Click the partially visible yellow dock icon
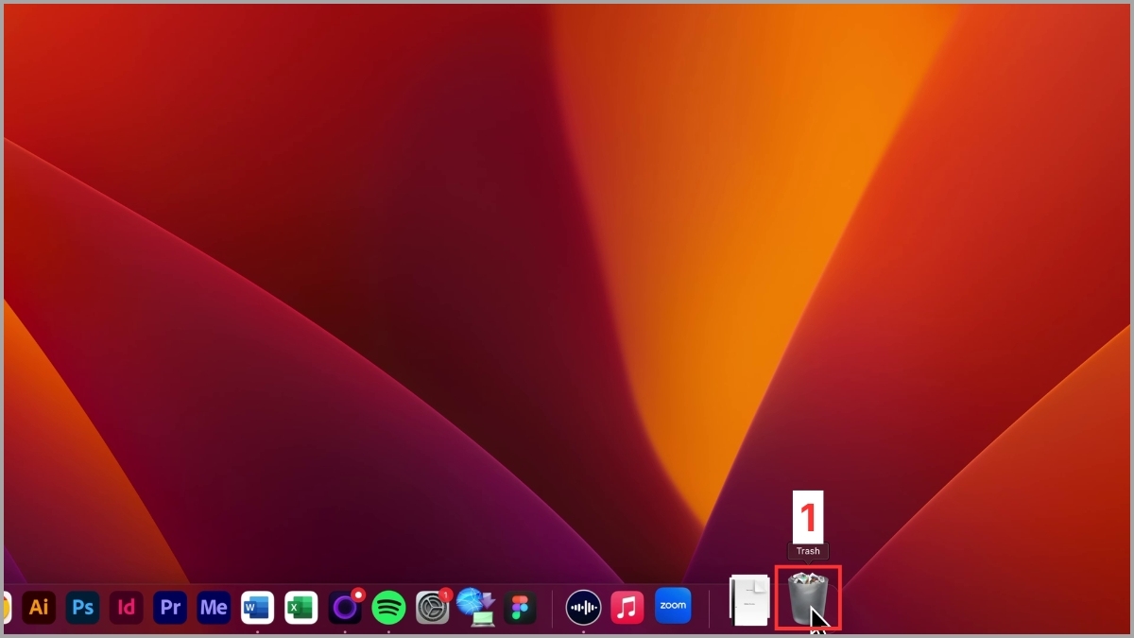This screenshot has height=638, width=1134. point(7,607)
